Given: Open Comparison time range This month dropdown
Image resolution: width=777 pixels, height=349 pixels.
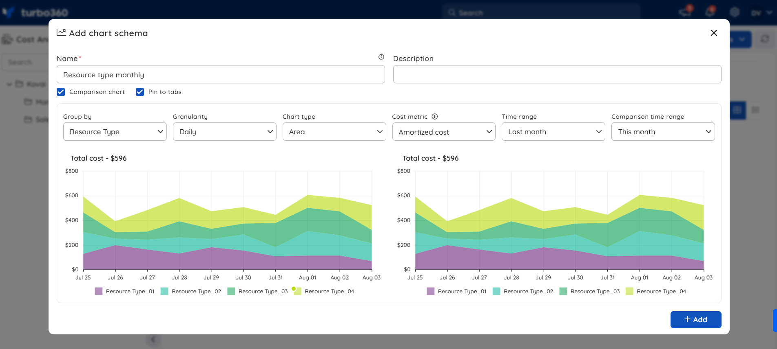Looking at the screenshot, I should point(663,132).
